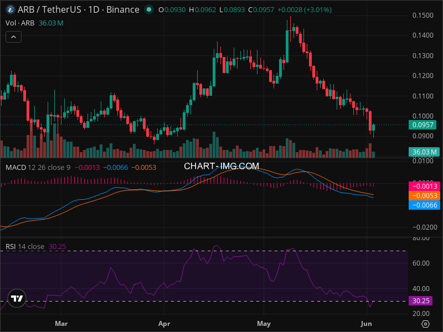
Task: Click the 0.0900 price axis label
Action: tap(423, 136)
